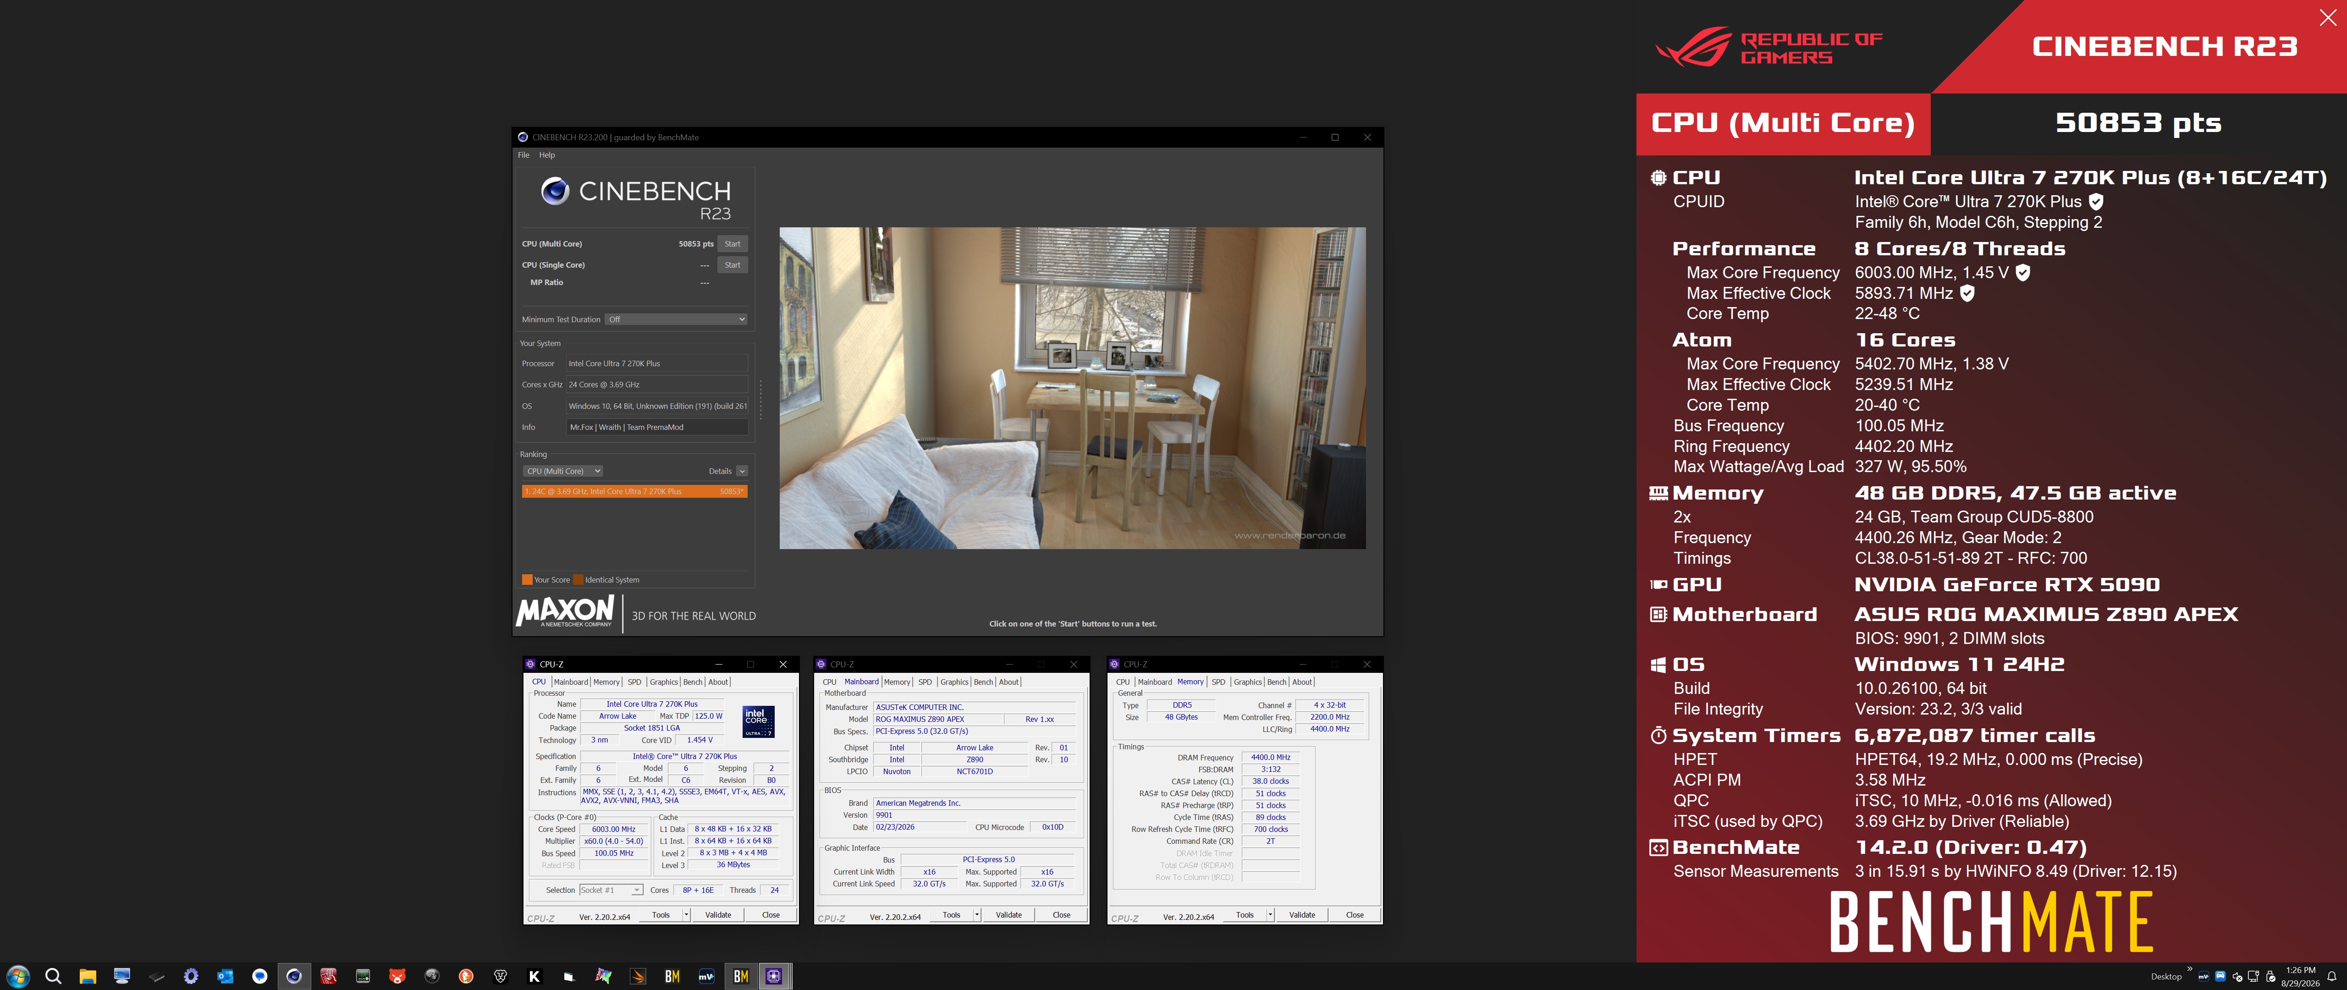
Task: Open the blue gear taskbar icon
Action: click(x=190, y=976)
